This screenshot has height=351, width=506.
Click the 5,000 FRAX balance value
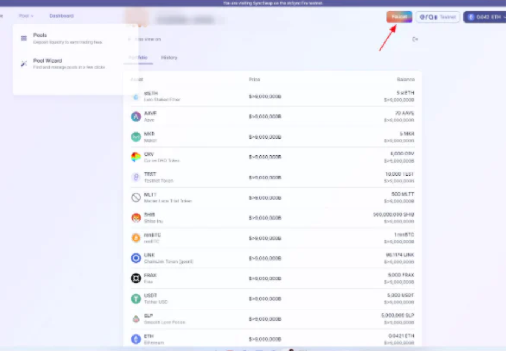[401, 275]
